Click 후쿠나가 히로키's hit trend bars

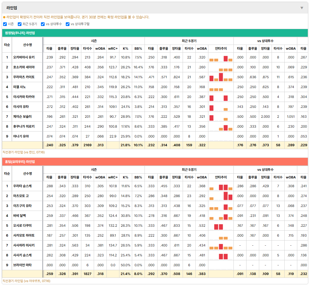pyautogui.click(x=221, y=126)
